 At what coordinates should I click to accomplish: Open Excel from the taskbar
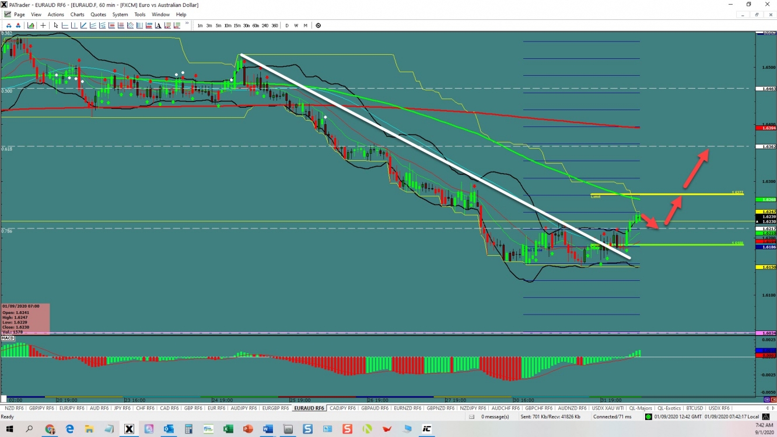[228, 429]
